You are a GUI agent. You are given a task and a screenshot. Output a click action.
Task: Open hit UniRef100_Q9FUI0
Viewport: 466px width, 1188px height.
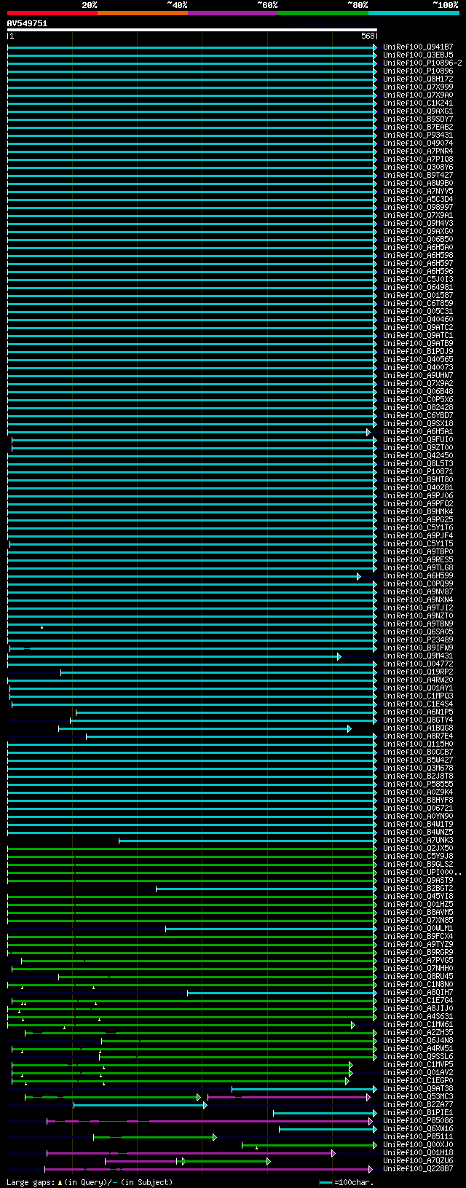418,439
